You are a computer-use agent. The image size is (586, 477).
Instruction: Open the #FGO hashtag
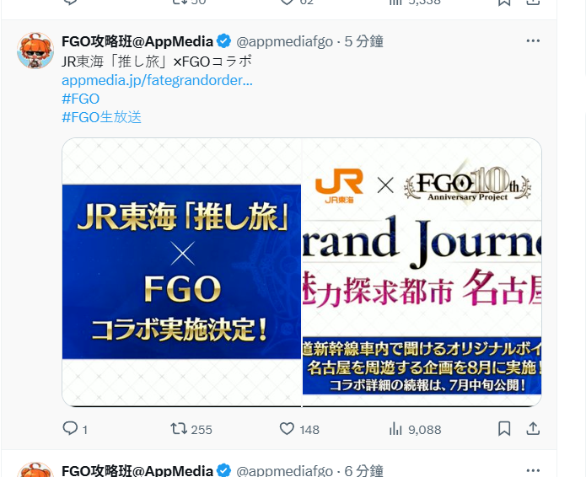pyautogui.click(x=80, y=99)
